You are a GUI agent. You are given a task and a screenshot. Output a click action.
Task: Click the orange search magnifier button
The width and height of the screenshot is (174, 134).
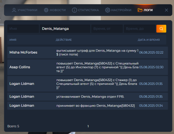(x=161, y=29)
